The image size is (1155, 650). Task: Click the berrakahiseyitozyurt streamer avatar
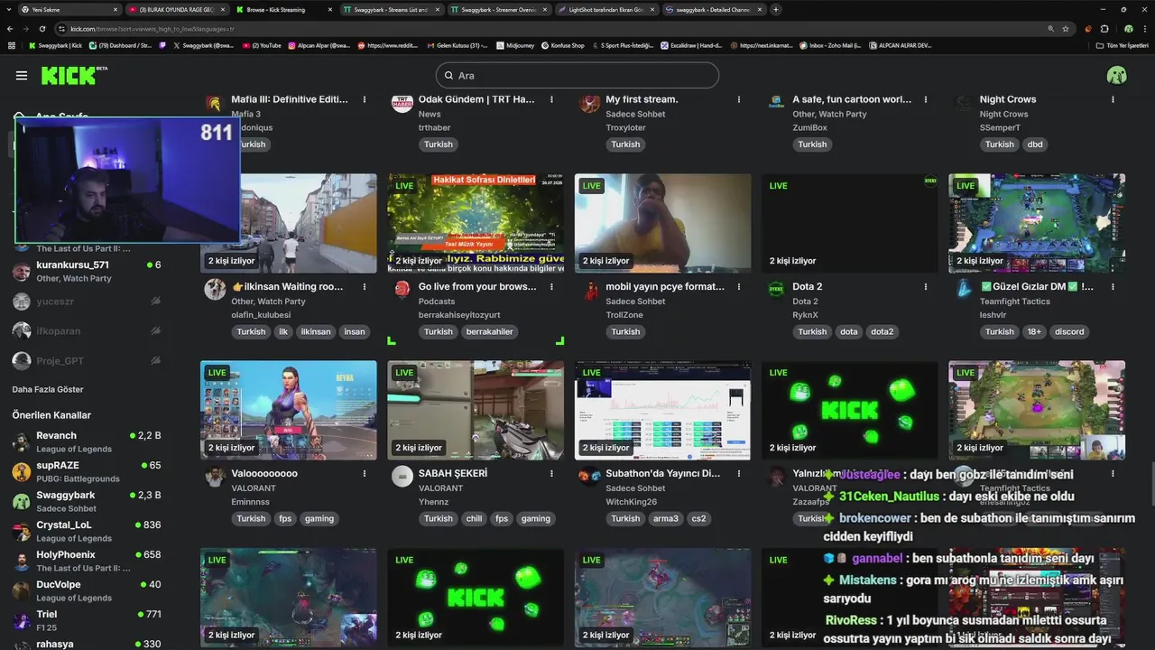click(402, 289)
